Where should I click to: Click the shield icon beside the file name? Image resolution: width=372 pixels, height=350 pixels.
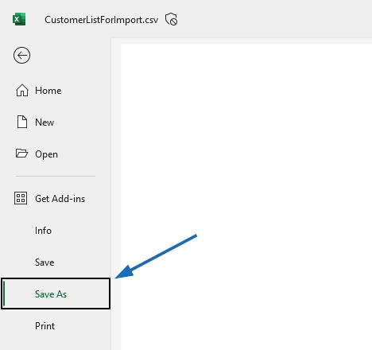171,19
